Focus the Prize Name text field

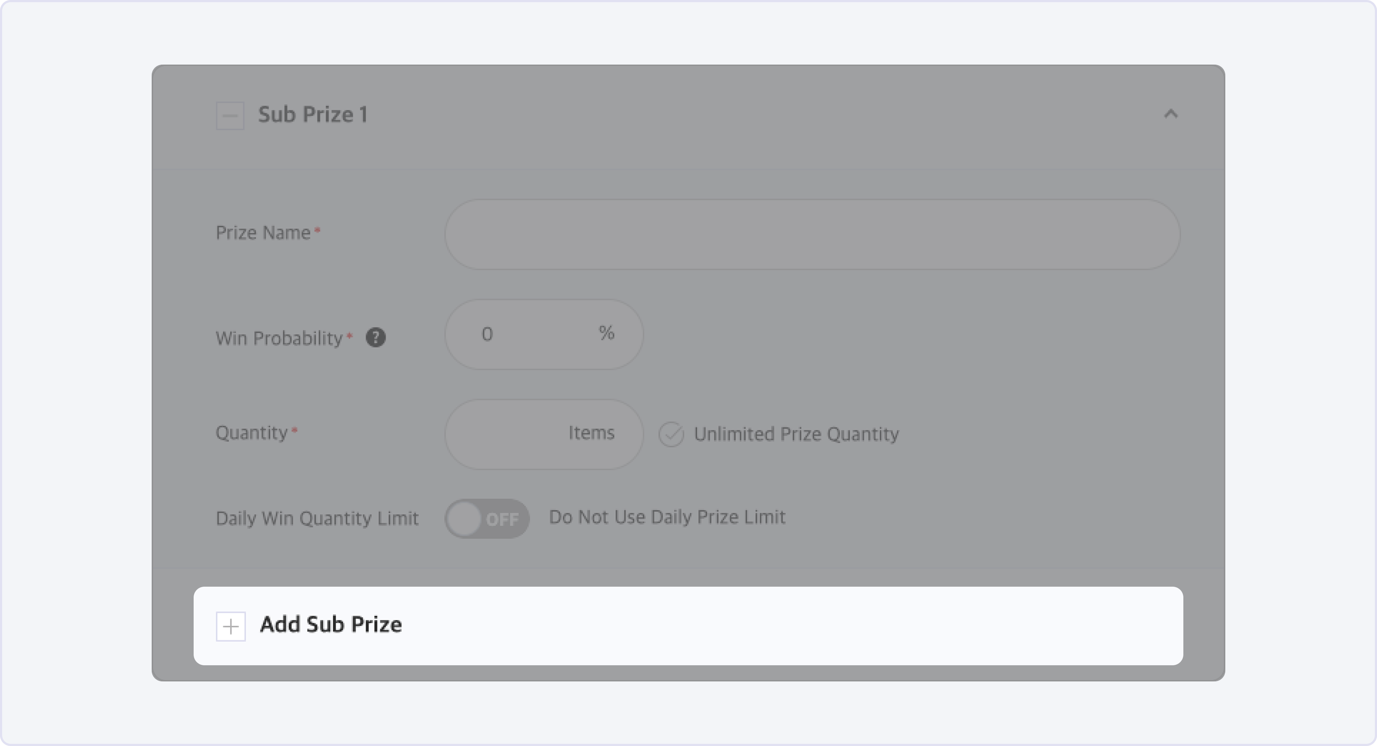pyautogui.click(x=812, y=234)
